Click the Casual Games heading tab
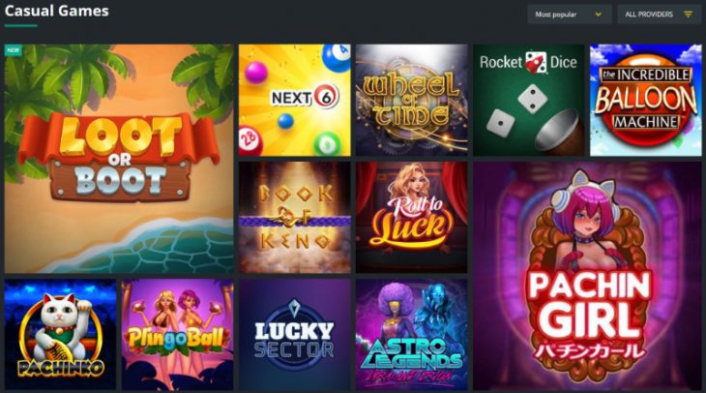706x393 pixels. point(57,12)
